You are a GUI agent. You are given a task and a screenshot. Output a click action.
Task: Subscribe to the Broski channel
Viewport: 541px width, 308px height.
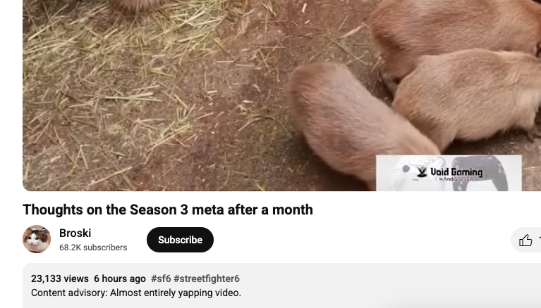coord(180,240)
